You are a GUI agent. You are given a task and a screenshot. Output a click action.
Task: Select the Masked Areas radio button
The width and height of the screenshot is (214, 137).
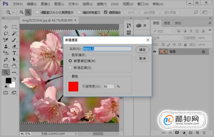(70, 61)
